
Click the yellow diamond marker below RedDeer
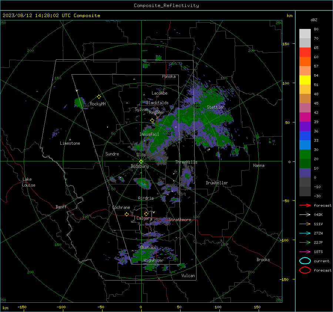coord(152,121)
